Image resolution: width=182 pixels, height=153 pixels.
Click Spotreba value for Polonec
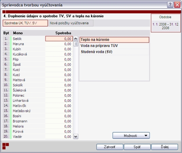point(59,95)
